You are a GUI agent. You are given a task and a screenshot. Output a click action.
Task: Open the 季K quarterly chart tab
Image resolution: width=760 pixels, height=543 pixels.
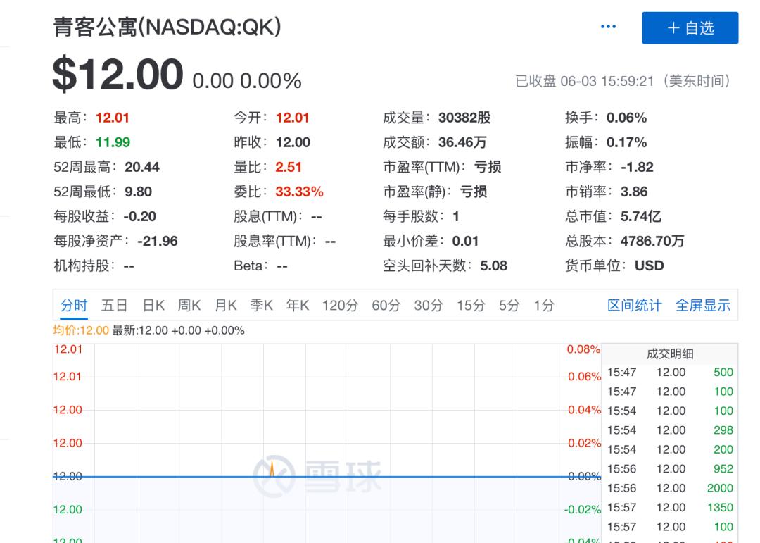[262, 306]
